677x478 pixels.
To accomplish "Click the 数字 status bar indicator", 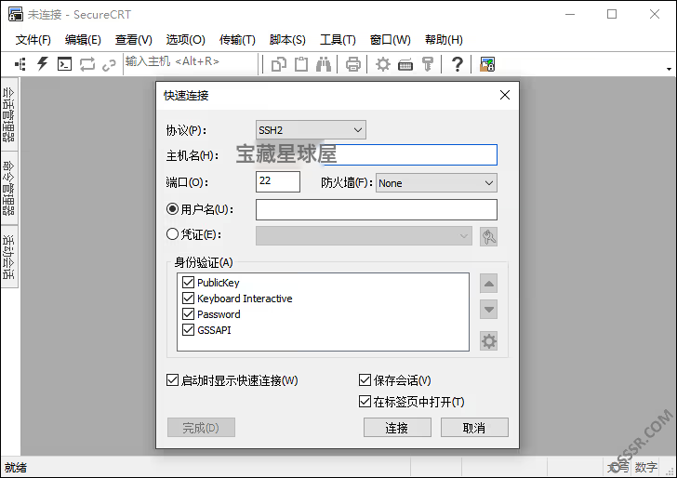I will [646, 467].
